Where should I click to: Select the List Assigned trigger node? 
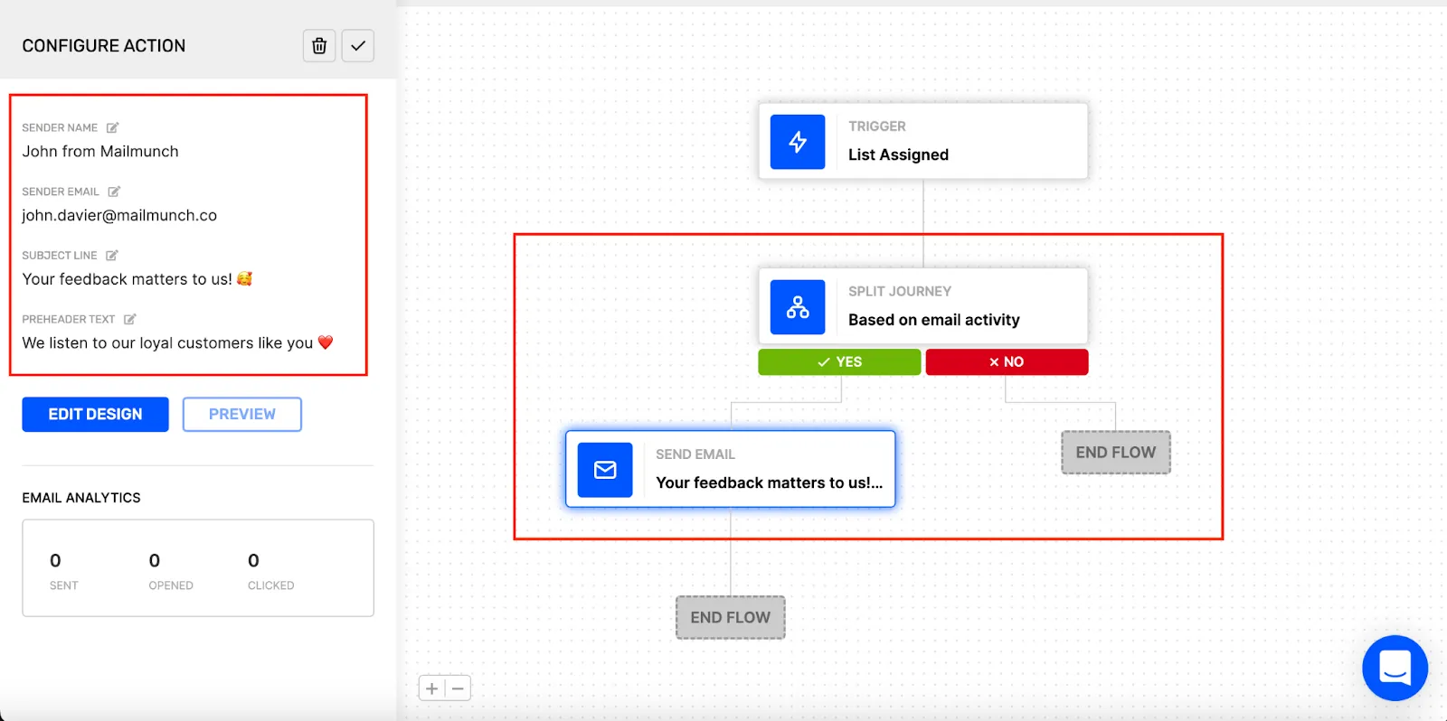(923, 141)
